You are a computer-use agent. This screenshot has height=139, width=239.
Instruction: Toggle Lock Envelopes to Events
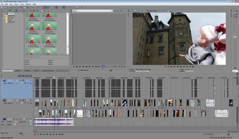pyautogui.click(x=57, y=7)
